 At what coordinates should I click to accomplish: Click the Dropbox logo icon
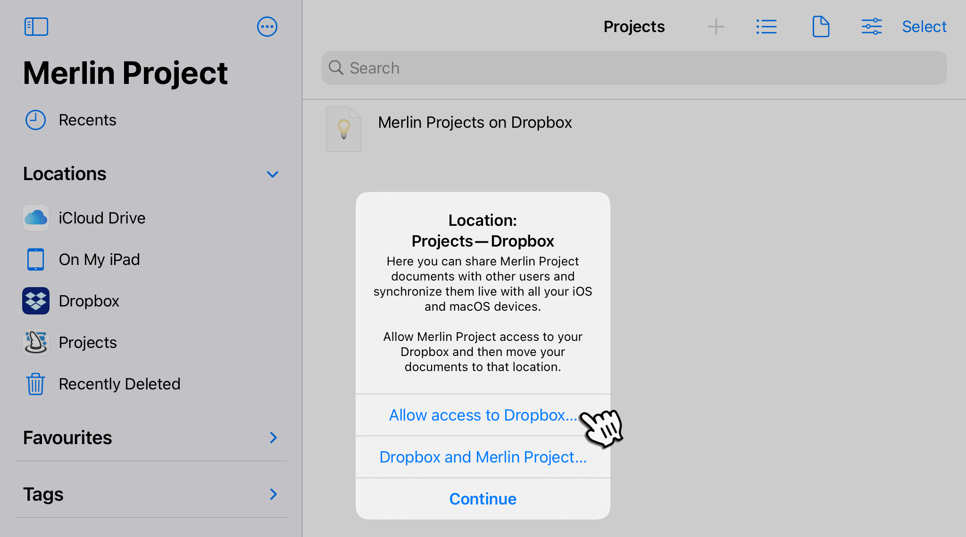(36, 301)
